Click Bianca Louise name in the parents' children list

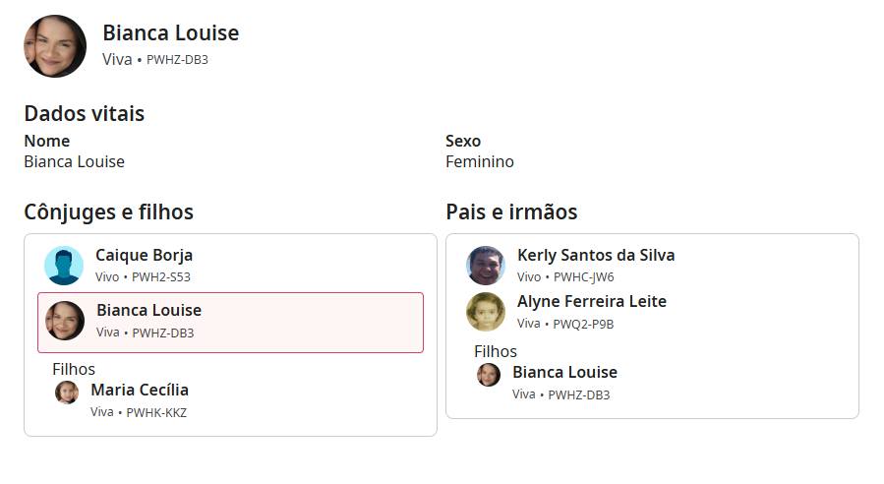click(564, 372)
